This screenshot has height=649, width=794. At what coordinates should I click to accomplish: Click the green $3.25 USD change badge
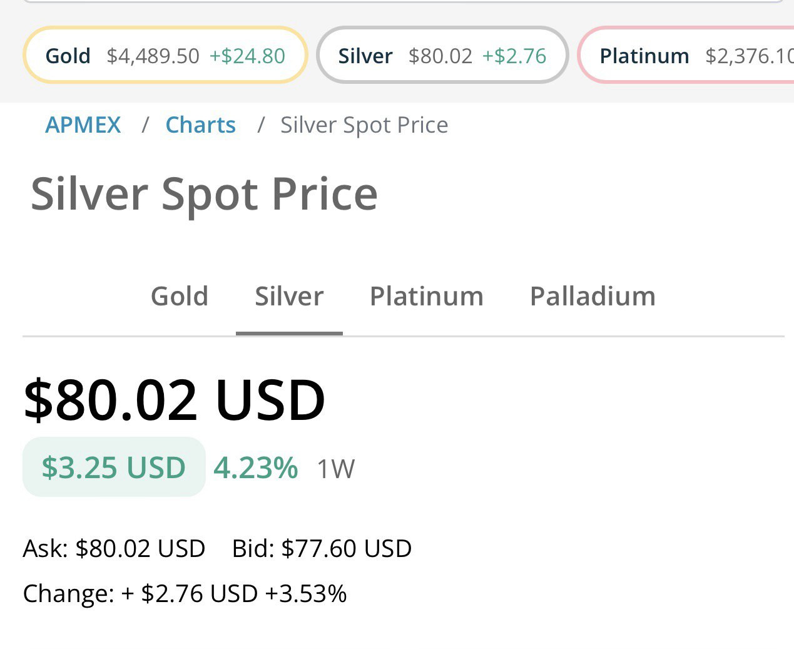click(114, 468)
